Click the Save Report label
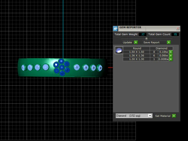The width and height of the screenshot is (188, 141). 151,42
